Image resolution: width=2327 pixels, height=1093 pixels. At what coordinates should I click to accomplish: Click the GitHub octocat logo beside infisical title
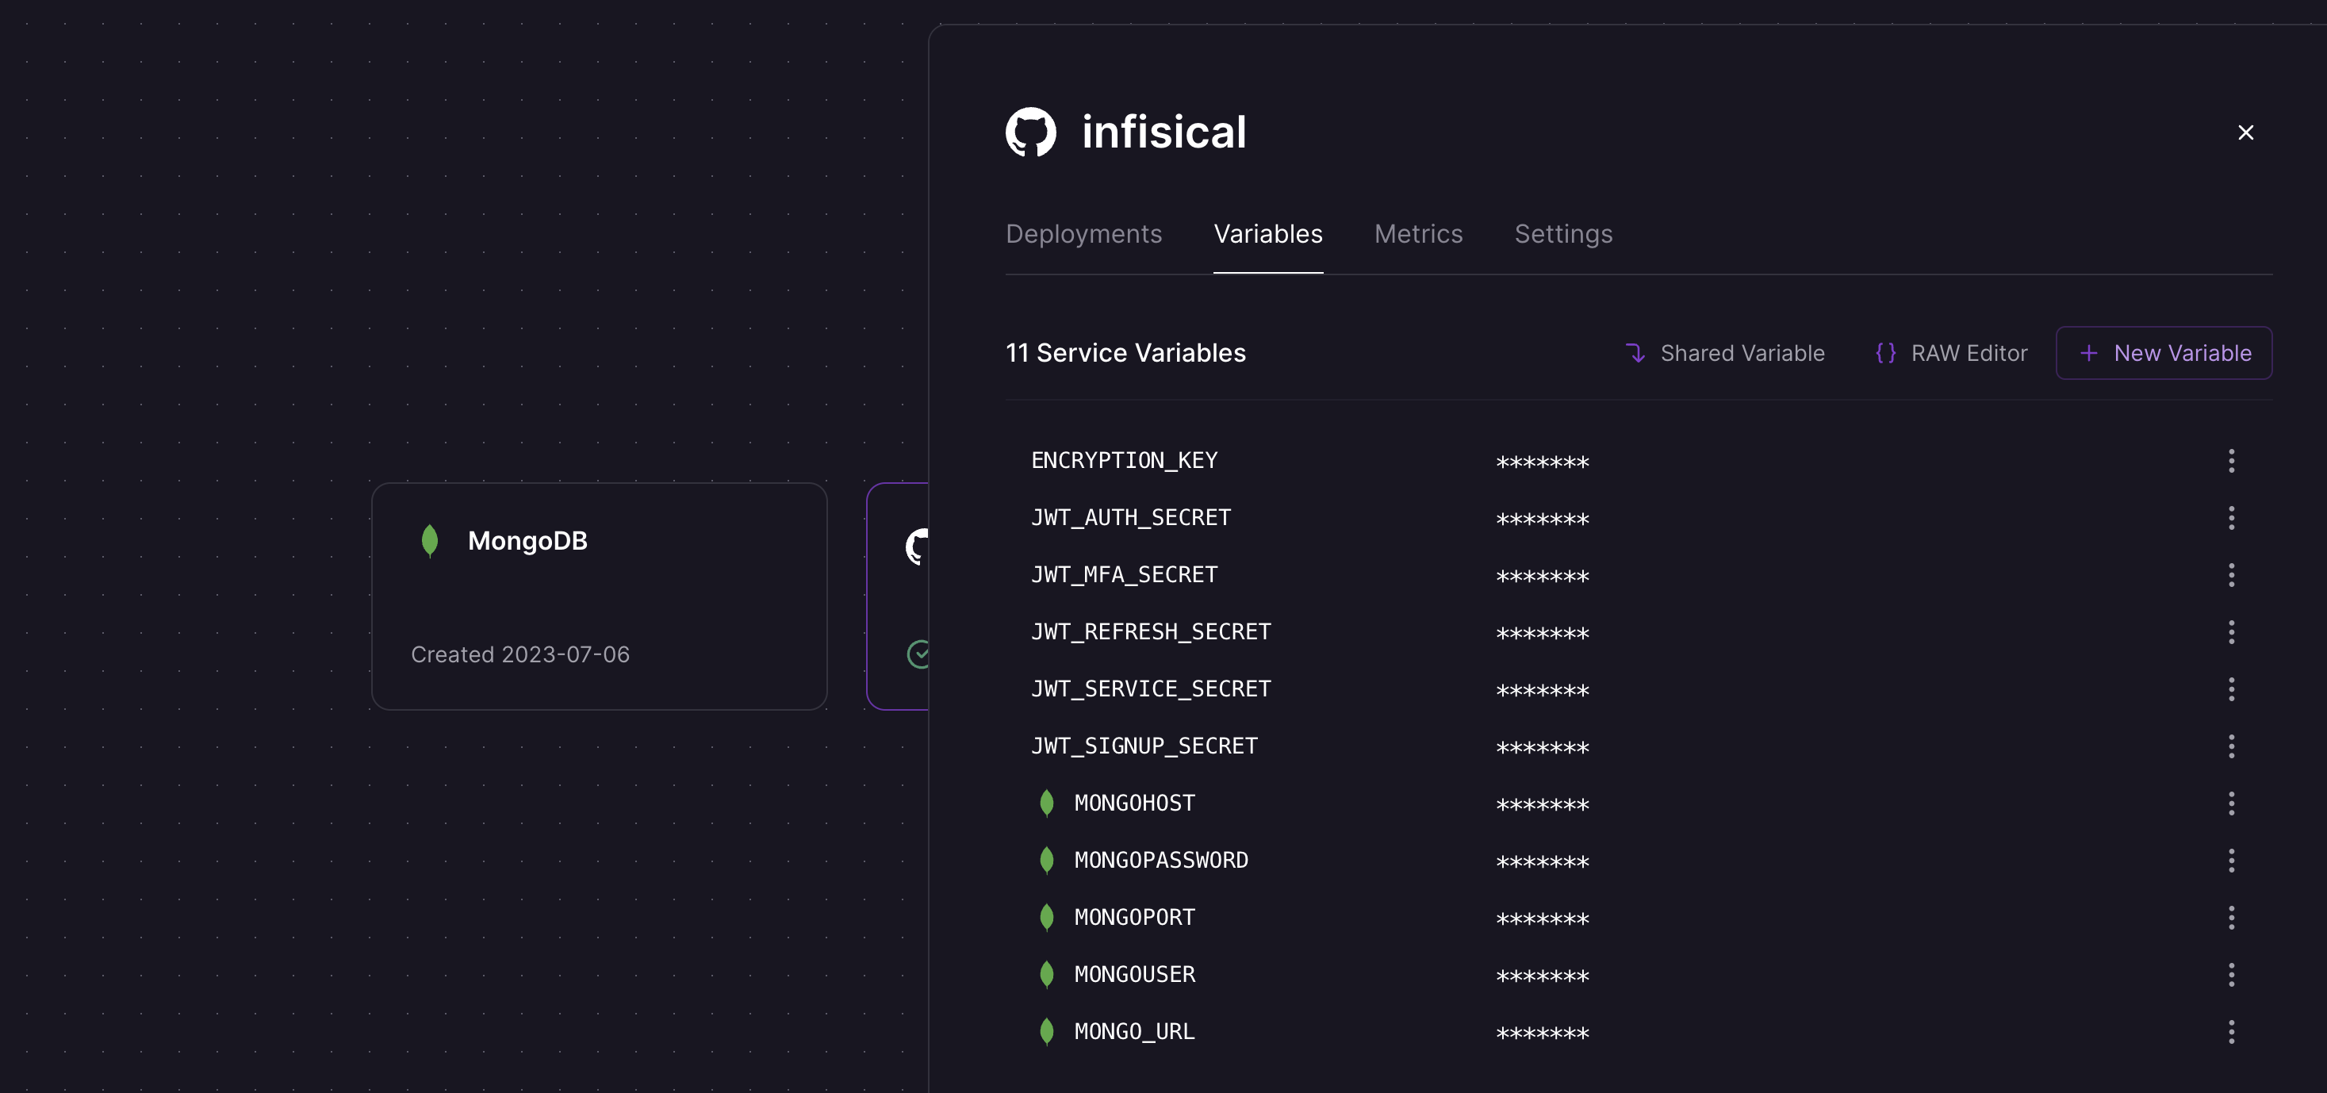click(1031, 132)
